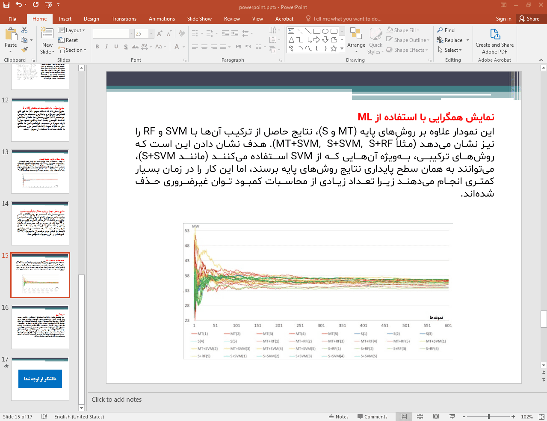Screen dimensions: 547x421
Task: Switch to the Animations tab
Action: [162, 19]
